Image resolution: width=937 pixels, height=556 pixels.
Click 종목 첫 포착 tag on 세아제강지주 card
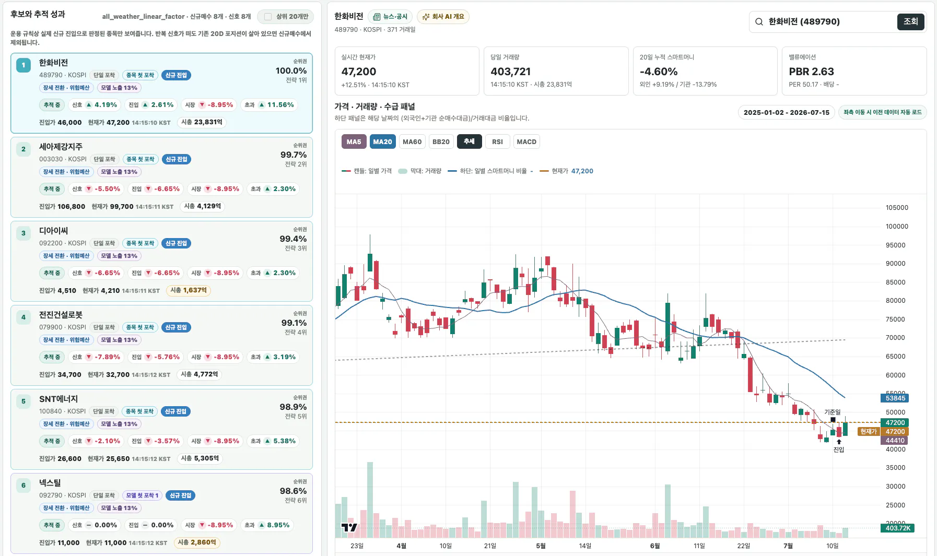pyautogui.click(x=140, y=159)
